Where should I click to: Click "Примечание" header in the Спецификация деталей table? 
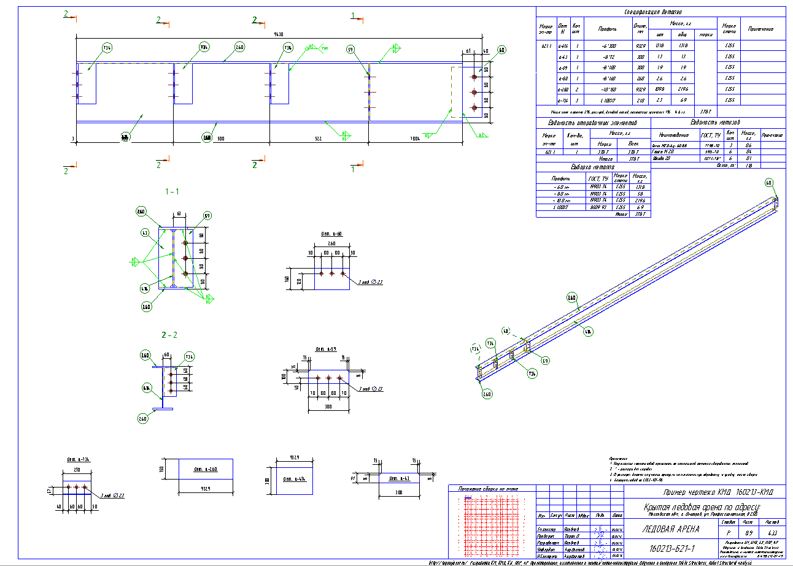pyautogui.click(x=760, y=29)
